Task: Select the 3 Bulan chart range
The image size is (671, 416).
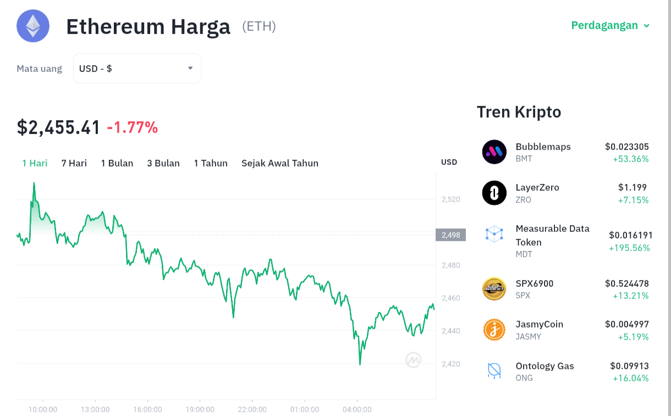Action: (x=163, y=163)
